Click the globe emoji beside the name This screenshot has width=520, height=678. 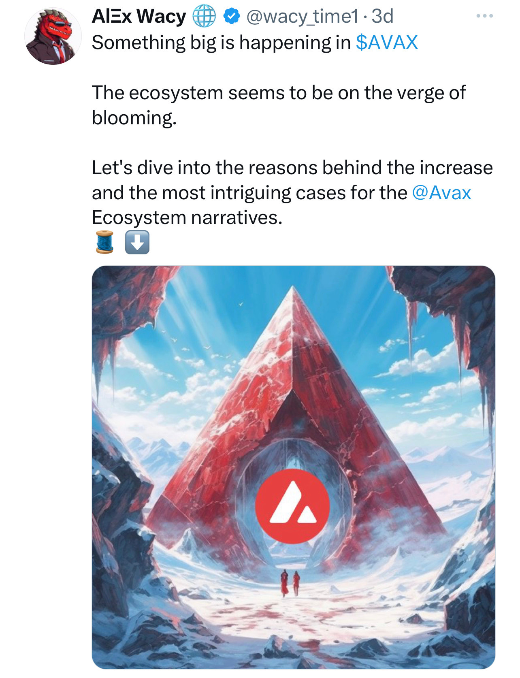(204, 17)
